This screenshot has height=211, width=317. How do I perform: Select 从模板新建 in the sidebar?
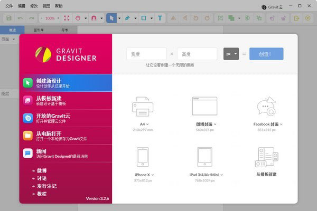[x=66, y=100]
